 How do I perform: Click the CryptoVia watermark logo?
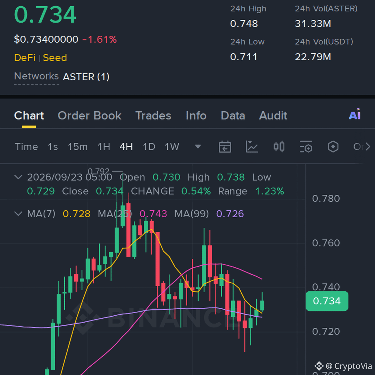pos(318,366)
